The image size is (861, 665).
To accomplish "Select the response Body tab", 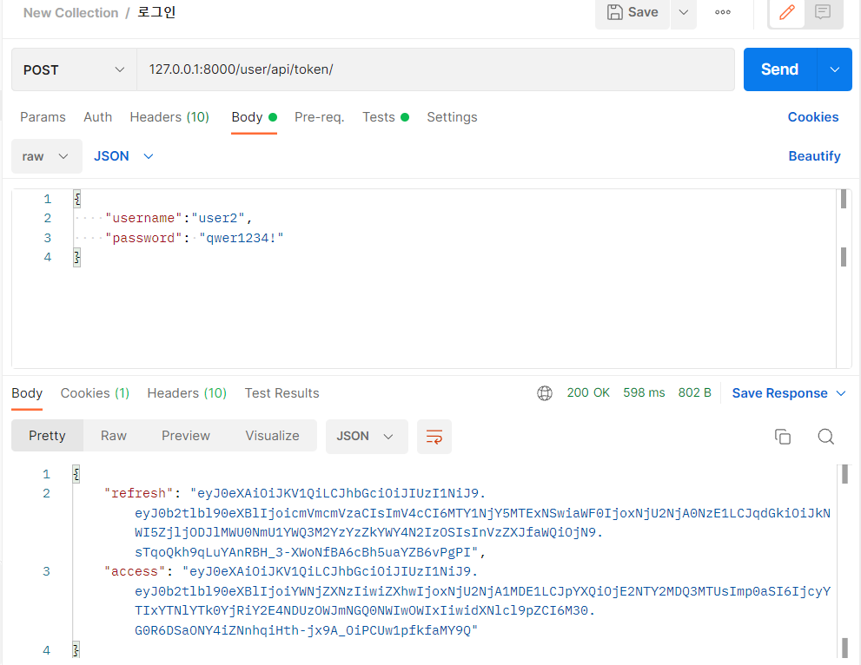I will [27, 393].
